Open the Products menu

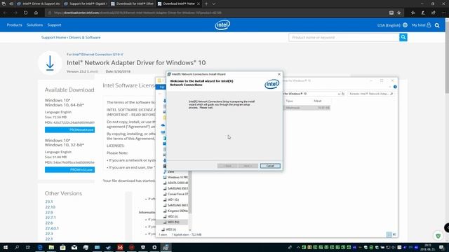click(x=14, y=25)
